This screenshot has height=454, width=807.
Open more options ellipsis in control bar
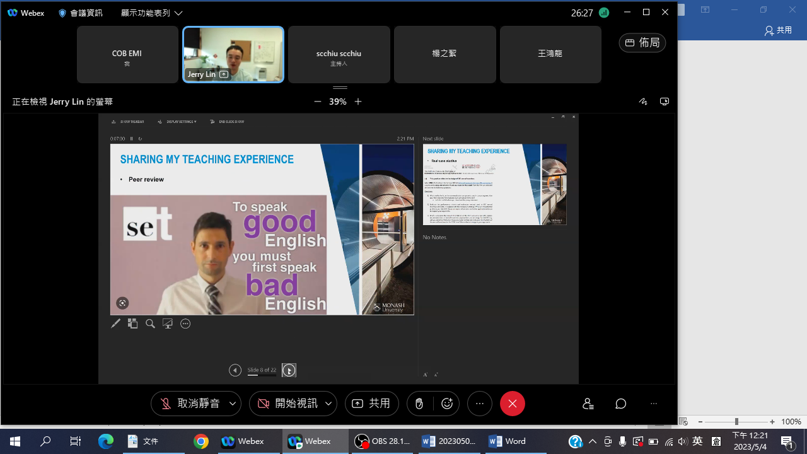click(x=480, y=404)
